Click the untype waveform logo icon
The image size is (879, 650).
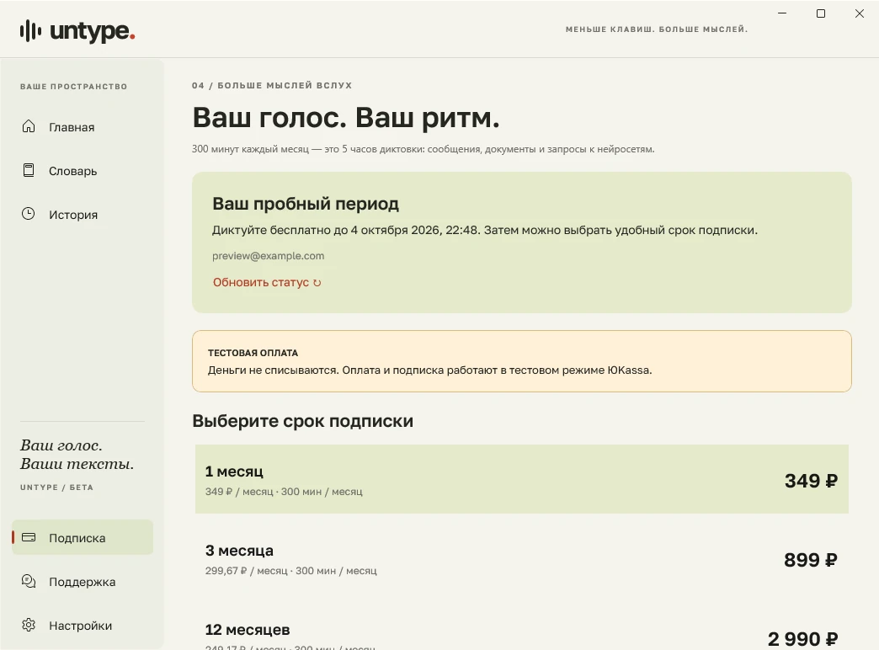point(31,31)
